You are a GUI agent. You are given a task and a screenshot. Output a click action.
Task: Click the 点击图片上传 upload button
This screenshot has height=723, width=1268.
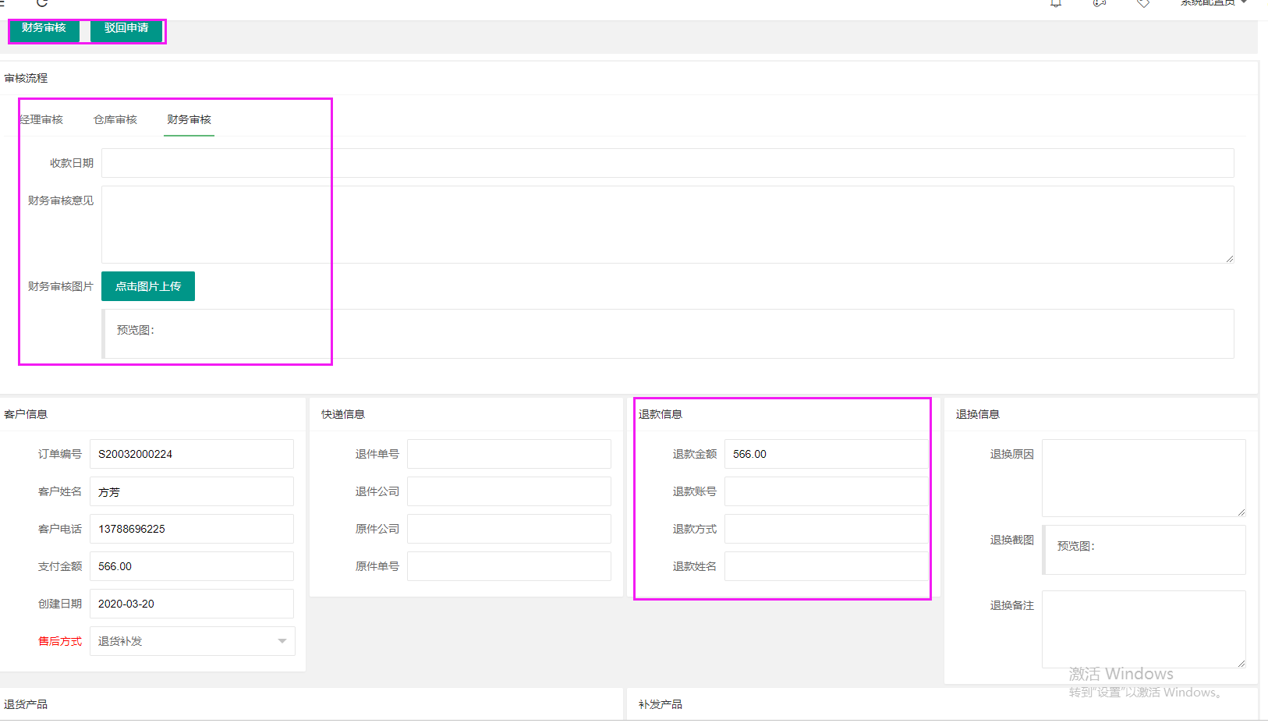[x=148, y=286]
